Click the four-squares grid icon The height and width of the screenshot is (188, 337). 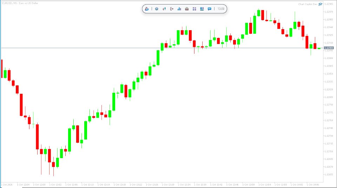click(x=194, y=9)
